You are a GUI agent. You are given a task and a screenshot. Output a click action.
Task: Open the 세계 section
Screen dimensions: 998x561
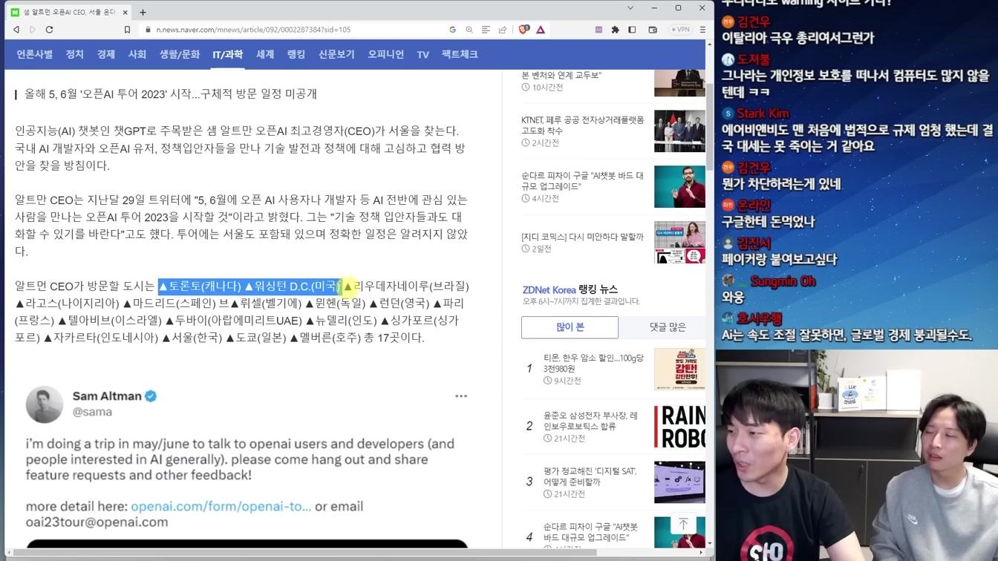[x=265, y=54]
